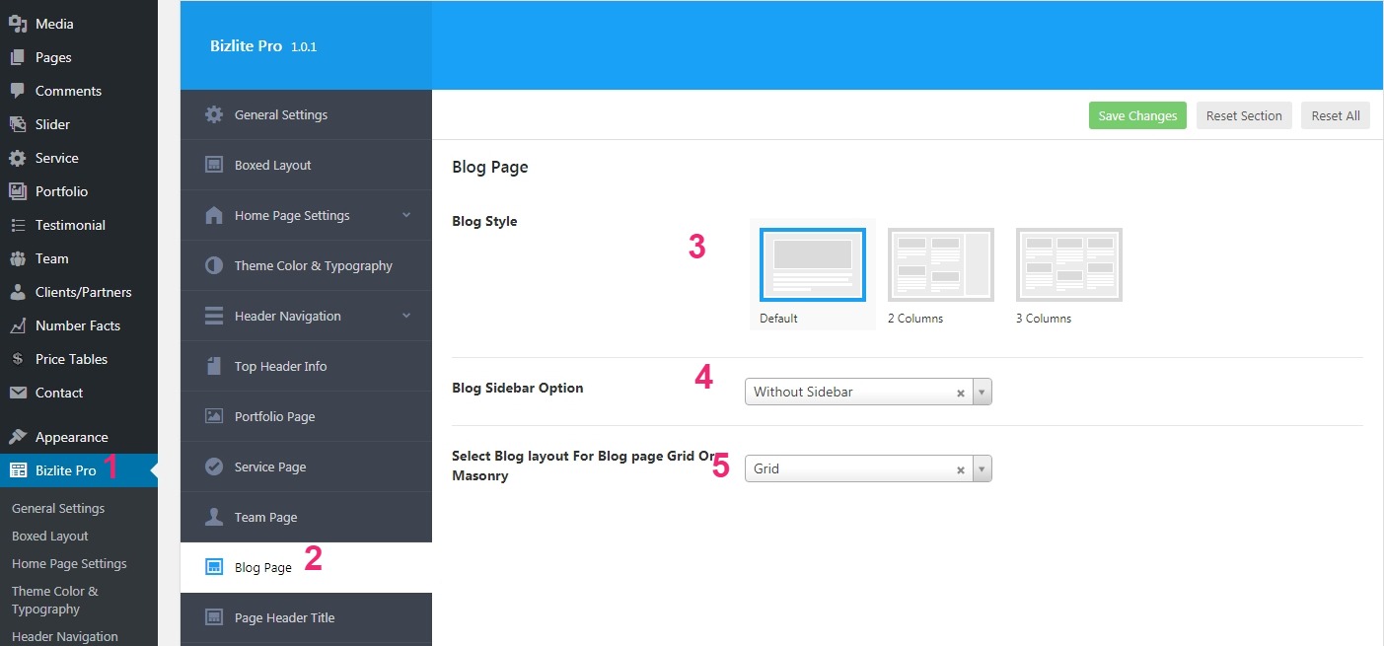1384x646 pixels.
Task: Open Home Page Settings submenu link
Action: coord(69,563)
